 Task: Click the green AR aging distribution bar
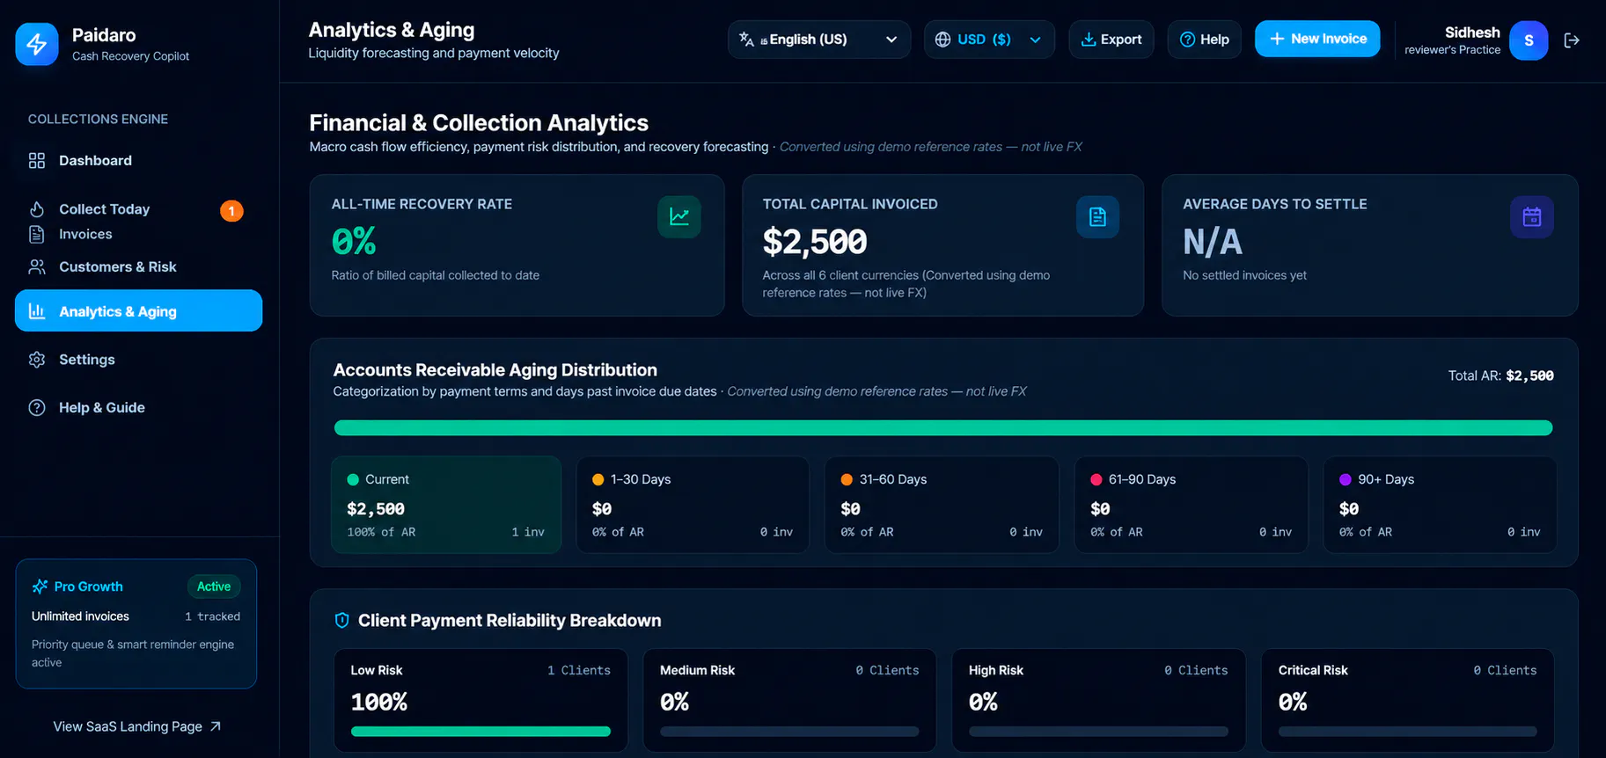click(x=943, y=428)
